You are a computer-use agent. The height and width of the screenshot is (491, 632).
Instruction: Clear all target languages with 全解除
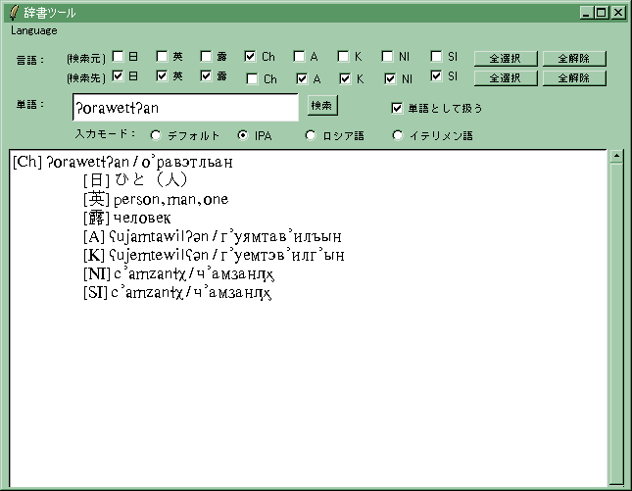coord(574,78)
